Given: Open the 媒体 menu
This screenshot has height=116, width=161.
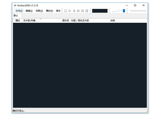Looking at the screenshot, I should click(x=58, y=11).
